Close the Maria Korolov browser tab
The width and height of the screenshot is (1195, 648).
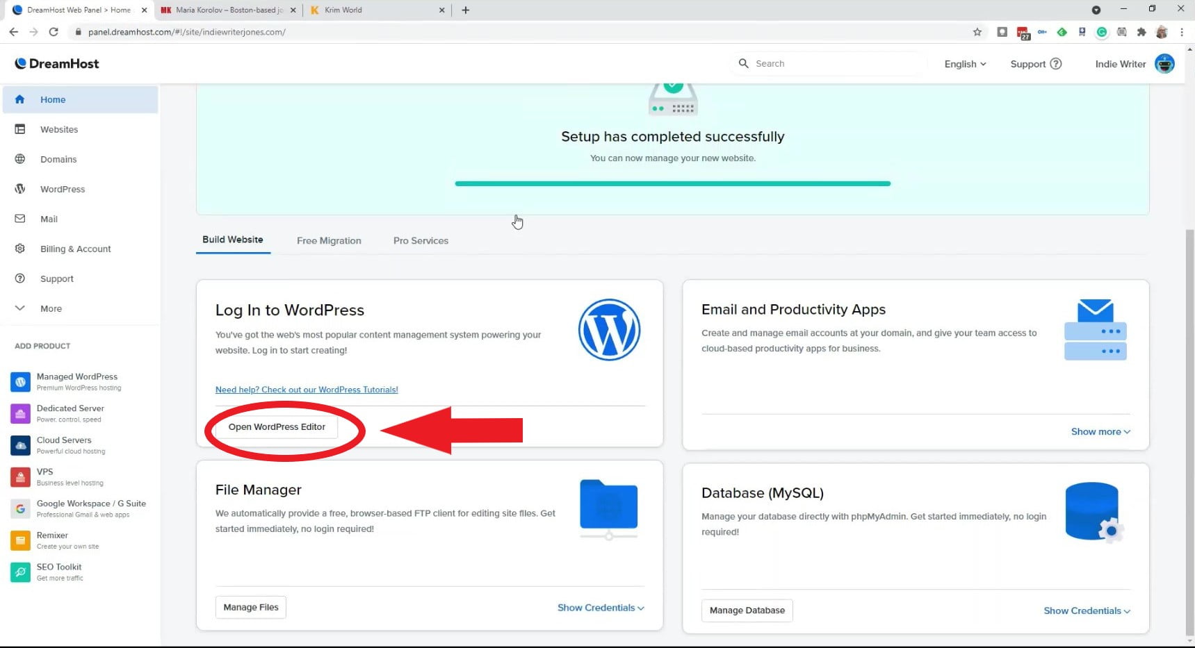(293, 10)
